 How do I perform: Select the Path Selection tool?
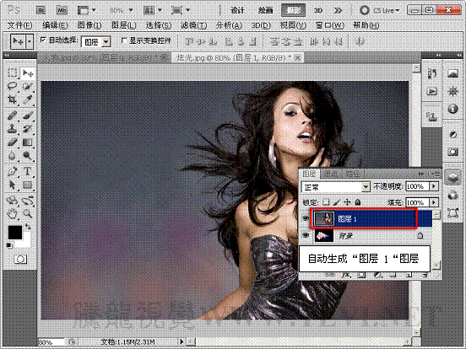coord(12,185)
